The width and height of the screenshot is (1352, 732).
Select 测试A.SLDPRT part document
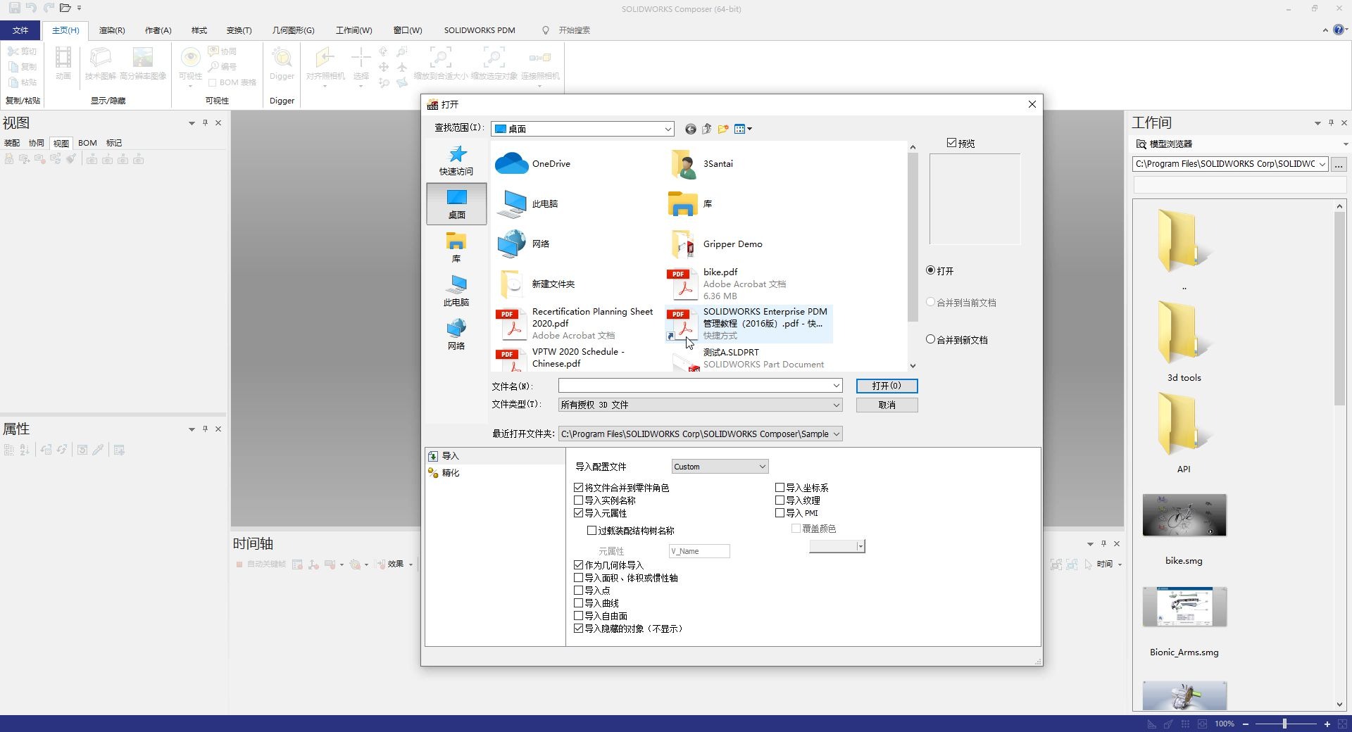747,358
